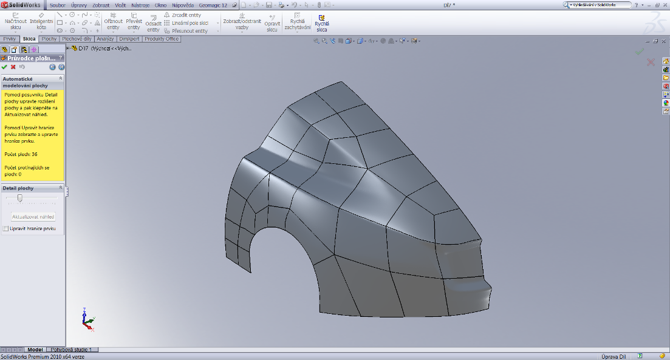Switch to the Pohybová studie 1 tab
This screenshot has width=670, height=360.
71,350
